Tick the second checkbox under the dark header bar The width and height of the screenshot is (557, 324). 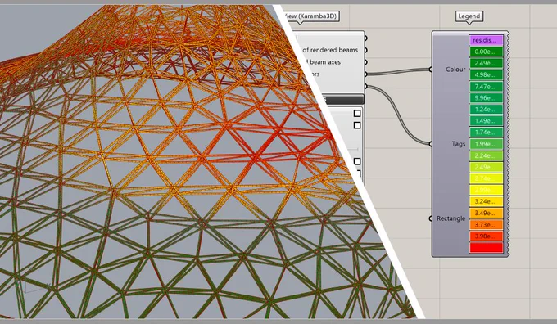(x=357, y=125)
